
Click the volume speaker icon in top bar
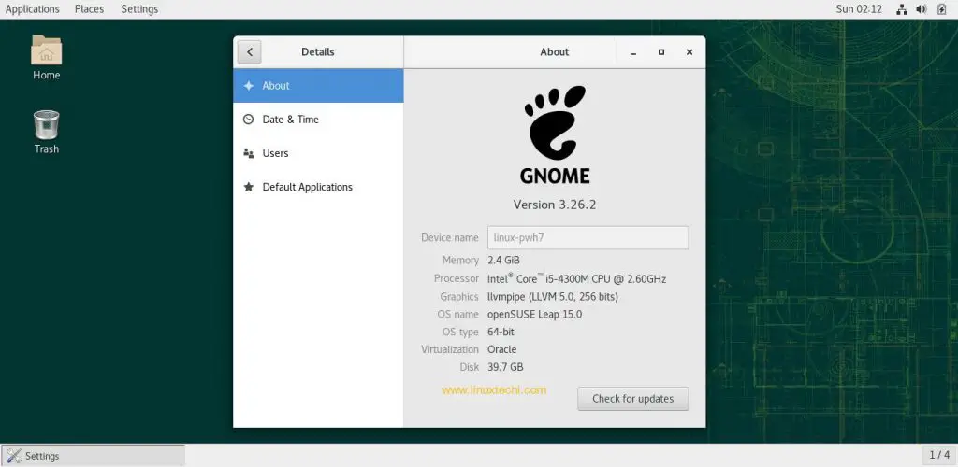tap(922, 9)
